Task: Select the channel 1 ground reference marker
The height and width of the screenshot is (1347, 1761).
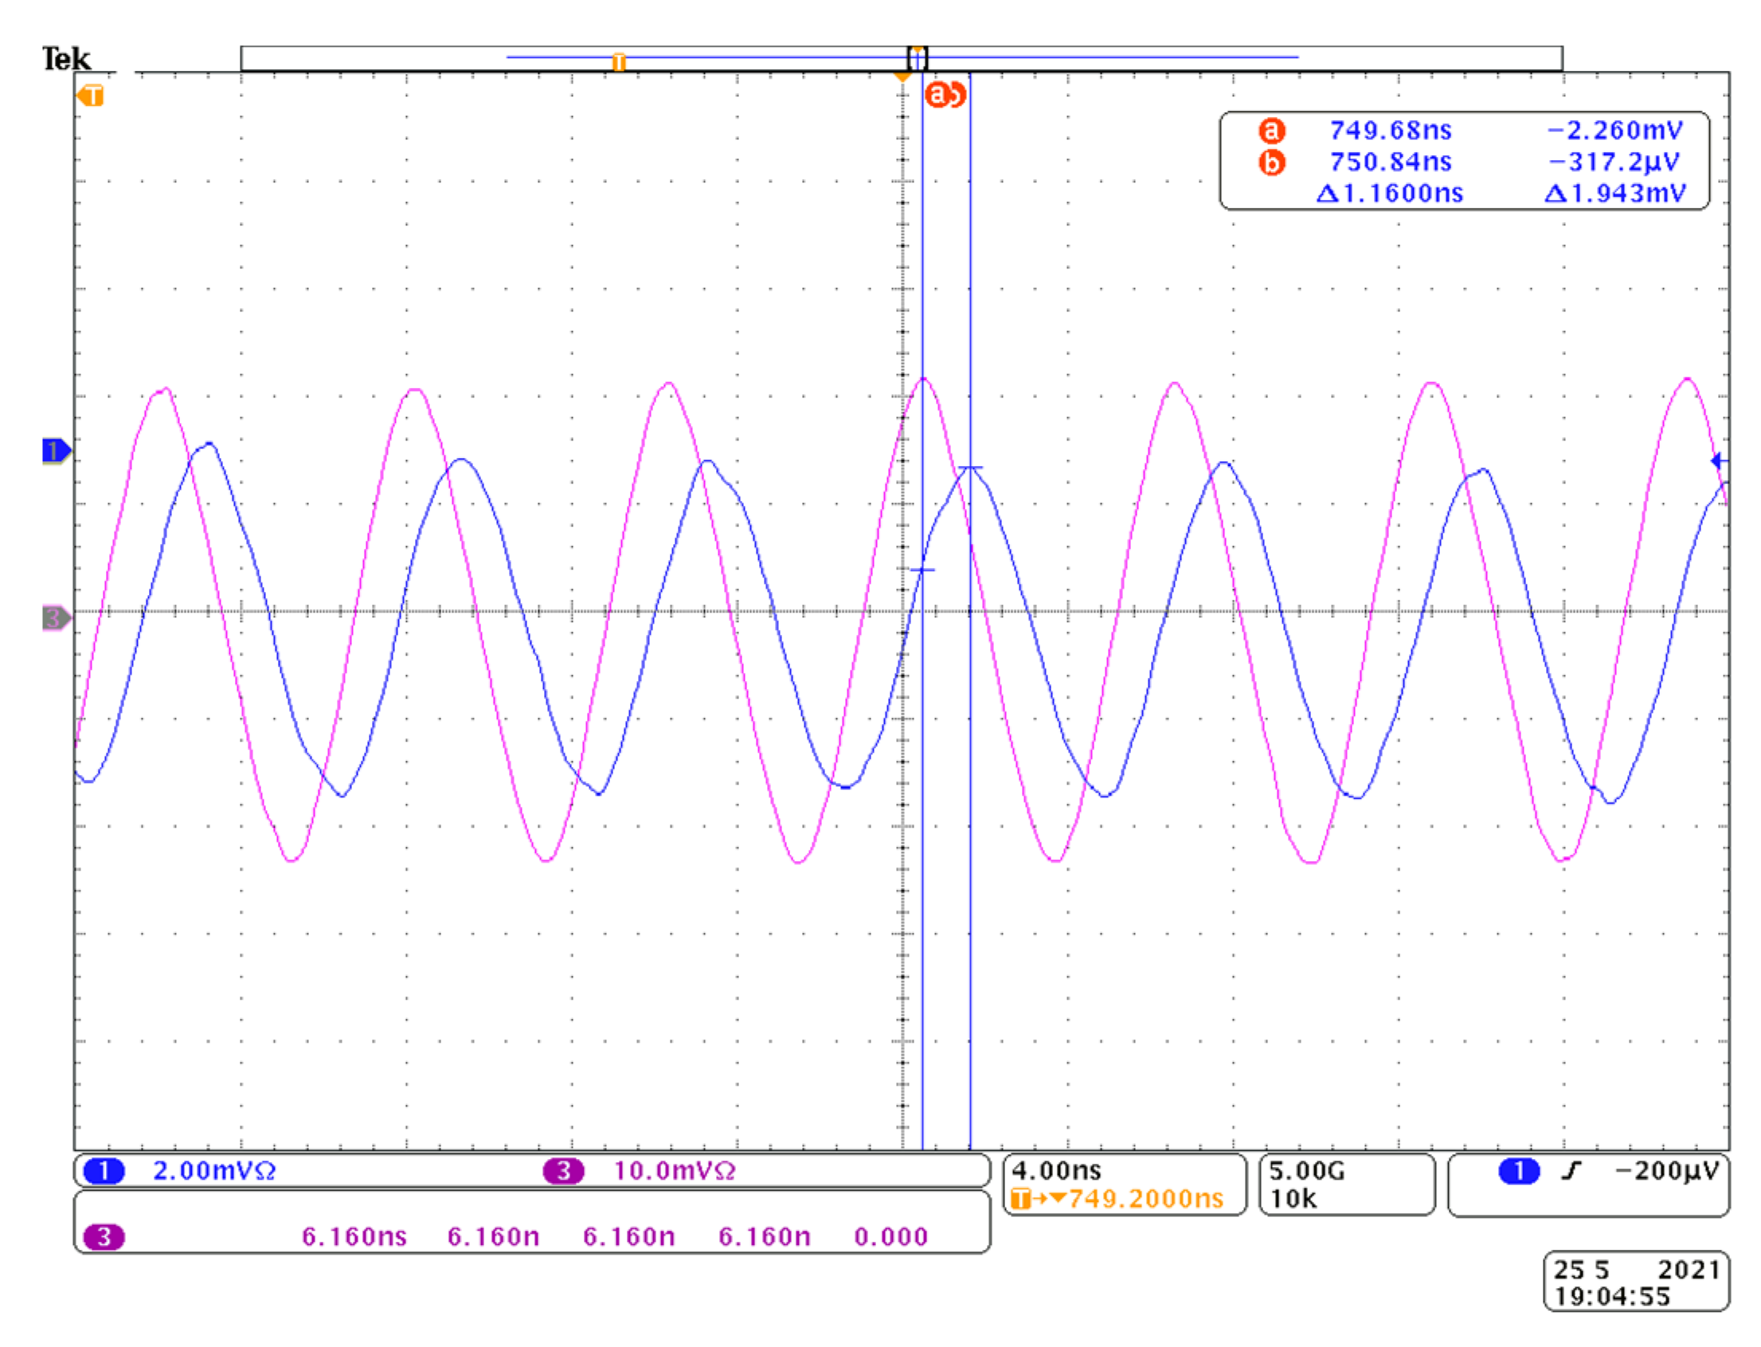Action: pos(55,452)
